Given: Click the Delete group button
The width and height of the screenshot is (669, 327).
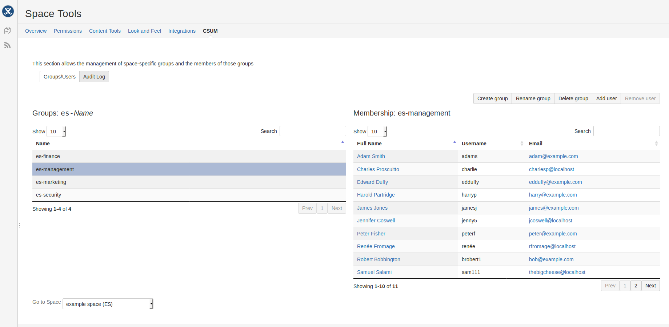Looking at the screenshot, I should [573, 98].
